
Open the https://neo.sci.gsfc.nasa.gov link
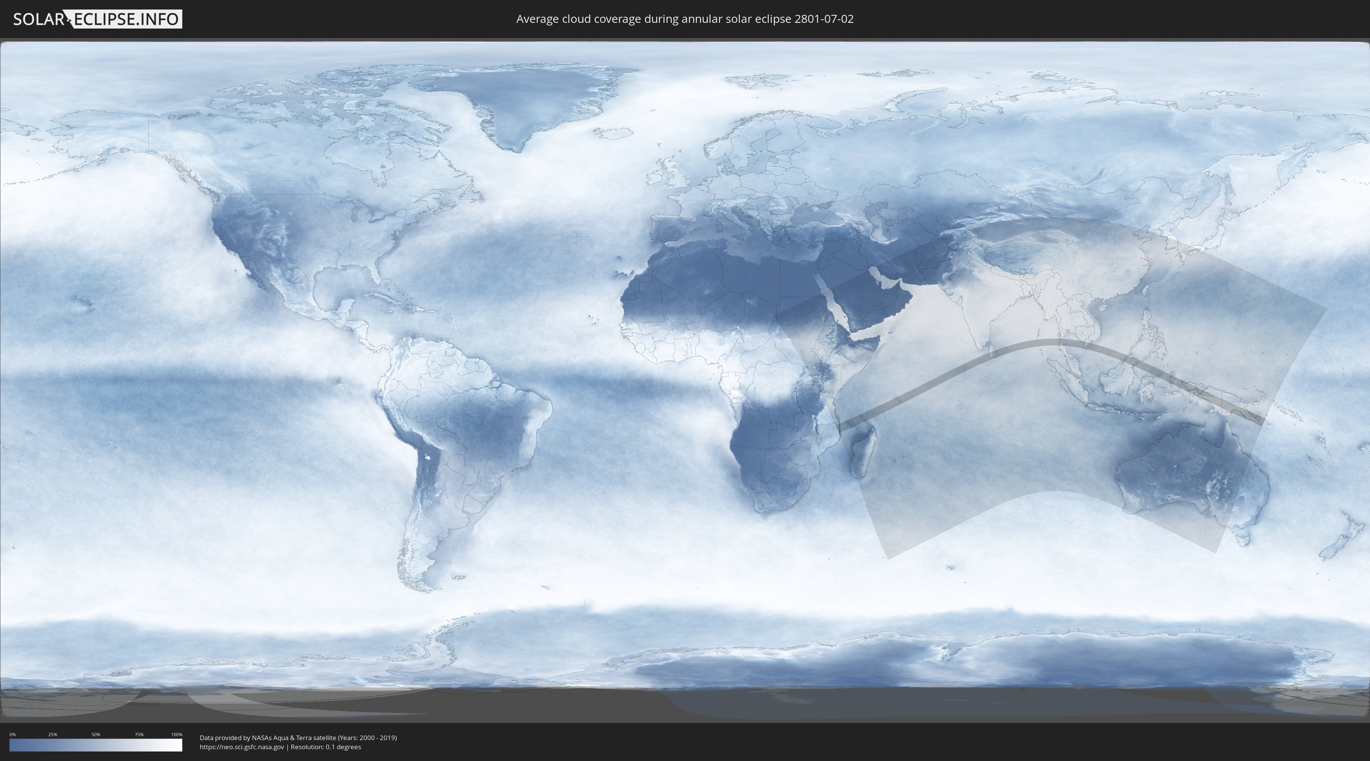click(x=241, y=747)
